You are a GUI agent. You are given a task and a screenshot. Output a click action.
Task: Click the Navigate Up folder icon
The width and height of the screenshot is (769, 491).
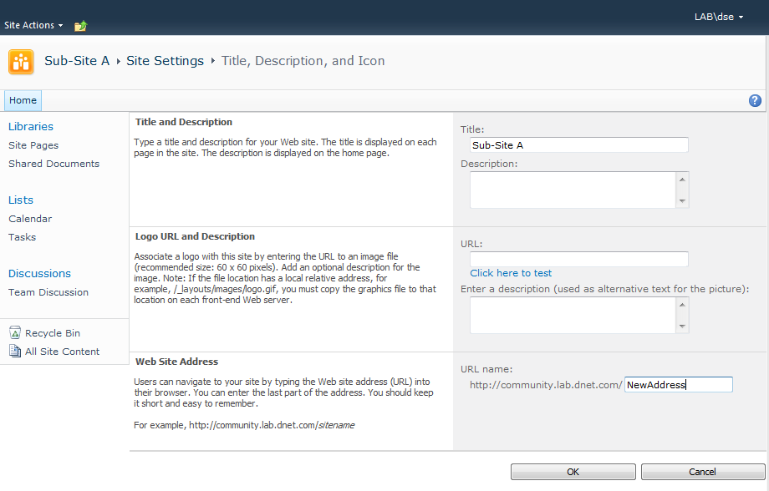[80, 26]
